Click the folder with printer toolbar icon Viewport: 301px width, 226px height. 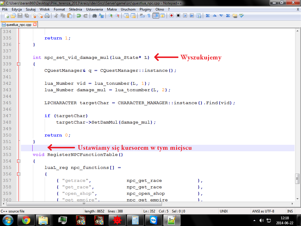tap(235, 16)
